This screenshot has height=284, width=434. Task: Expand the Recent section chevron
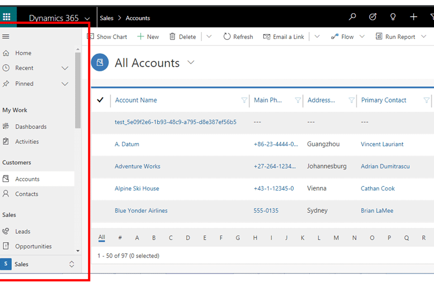point(65,68)
